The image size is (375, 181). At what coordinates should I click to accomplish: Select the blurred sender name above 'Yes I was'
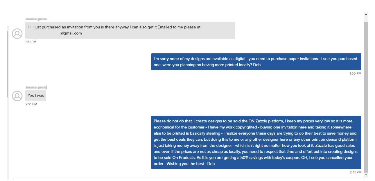[36, 87]
